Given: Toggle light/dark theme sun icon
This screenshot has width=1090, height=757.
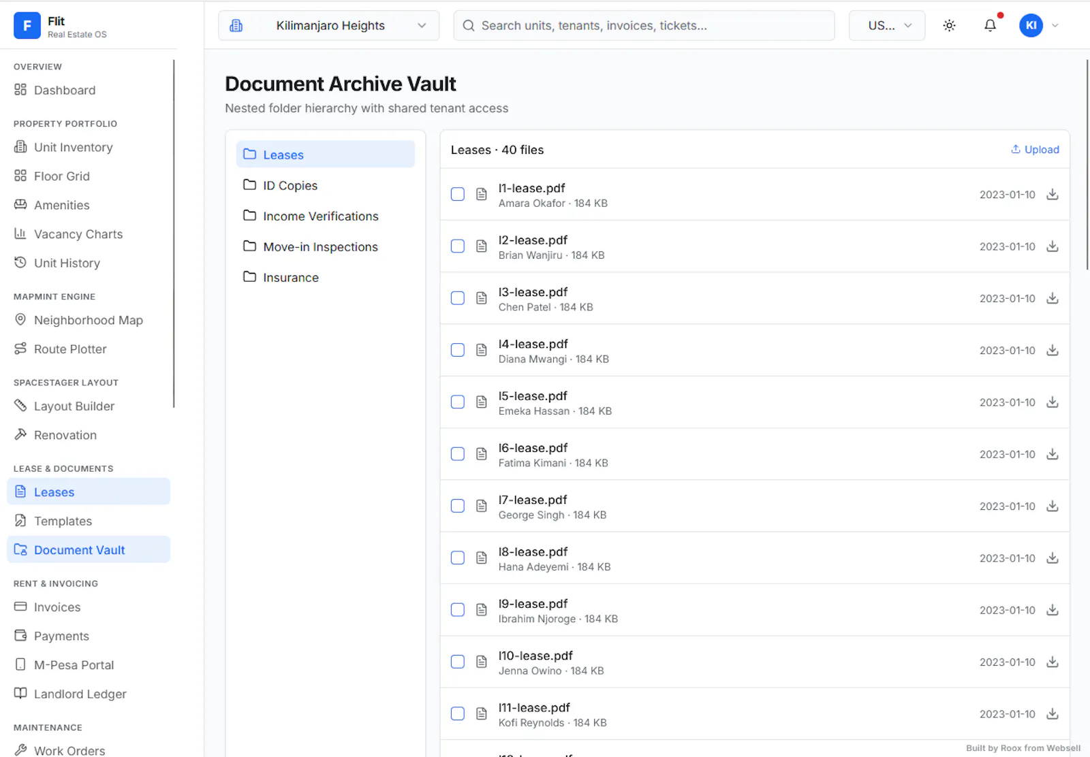Looking at the screenshot, I should (949, 26).
